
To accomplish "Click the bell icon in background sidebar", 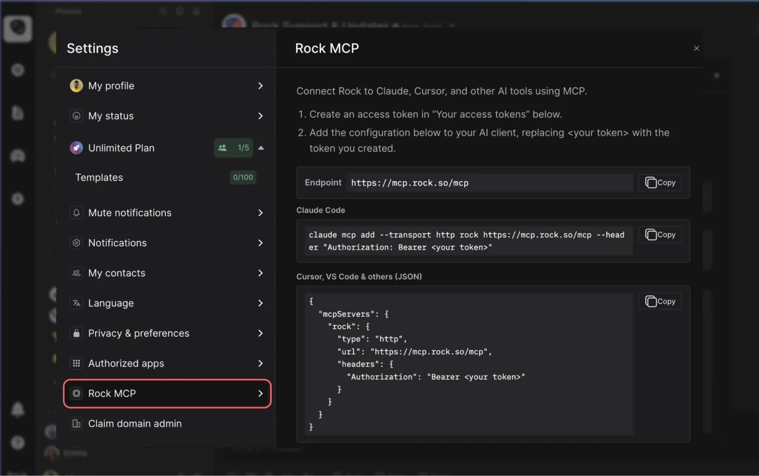I will pyautogui.click(x=18, y=409).
